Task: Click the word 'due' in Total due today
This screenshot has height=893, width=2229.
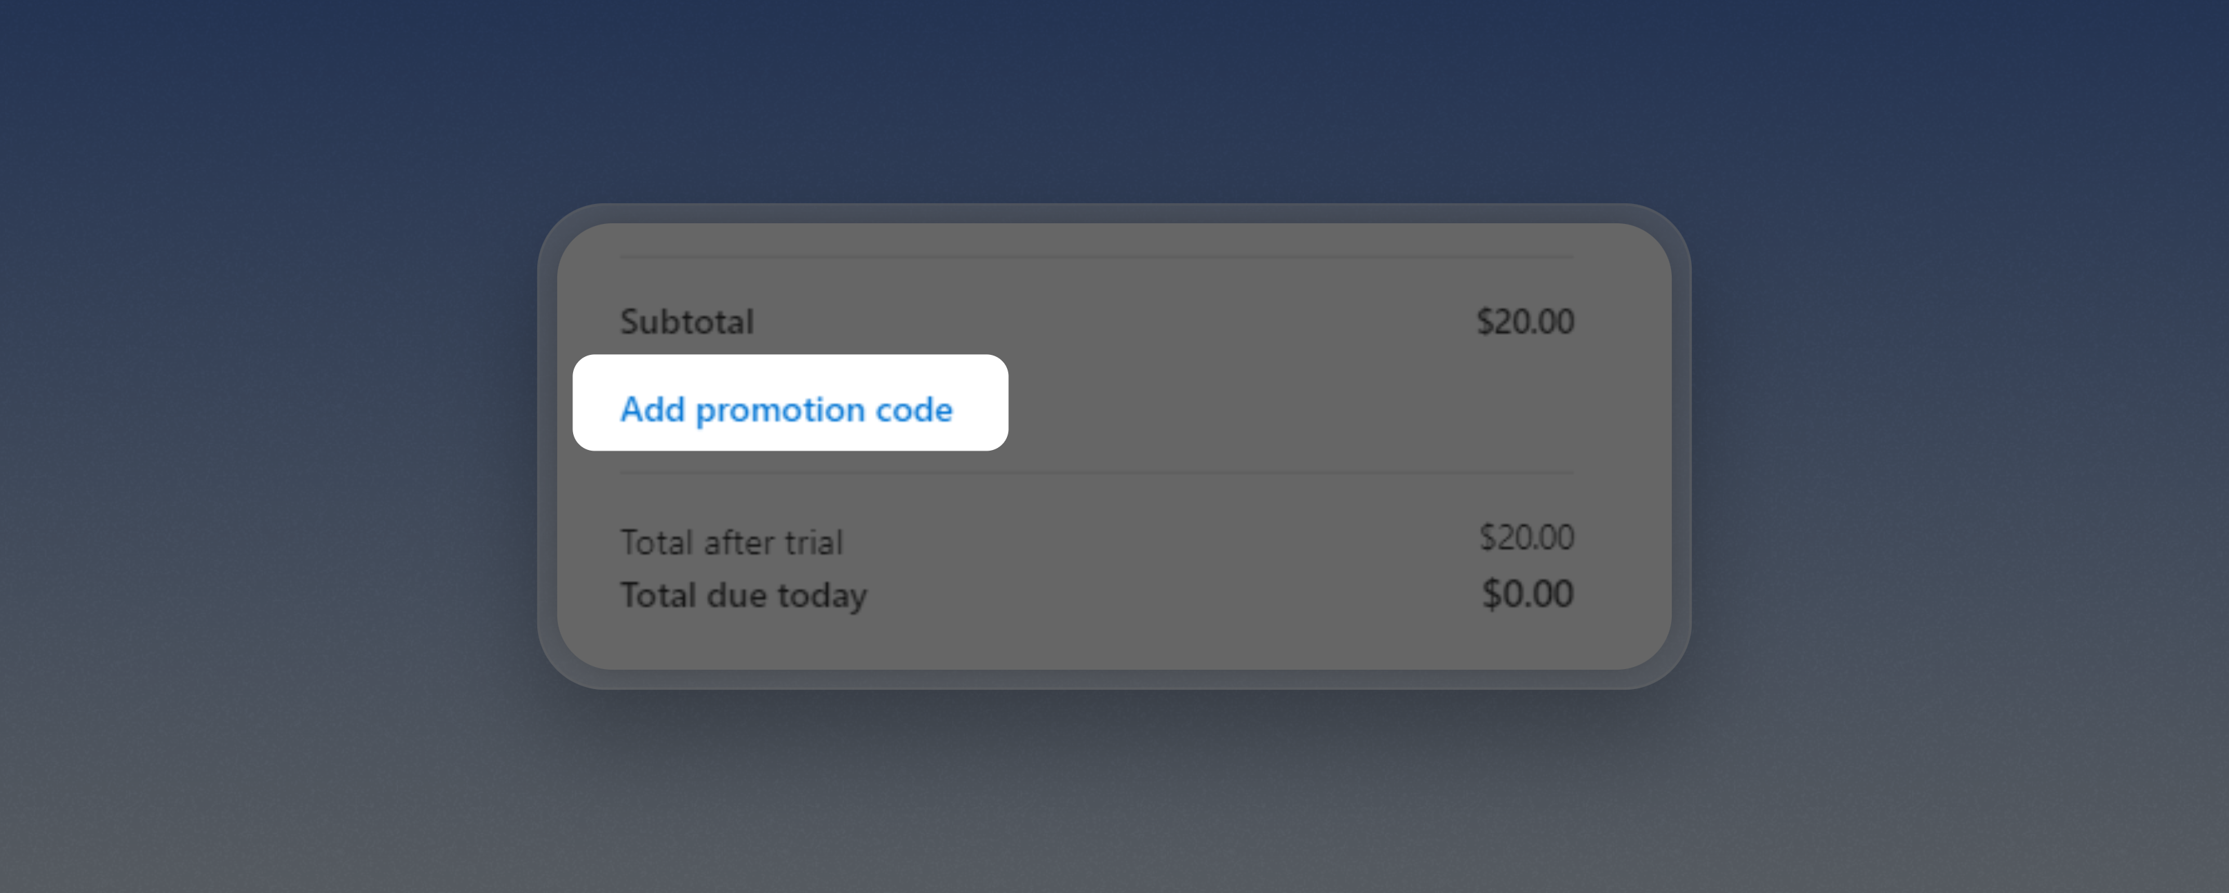Action: click(737, 595)
